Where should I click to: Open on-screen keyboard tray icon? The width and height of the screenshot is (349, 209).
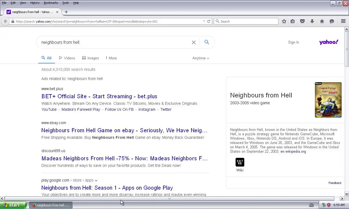coord(311,205)
